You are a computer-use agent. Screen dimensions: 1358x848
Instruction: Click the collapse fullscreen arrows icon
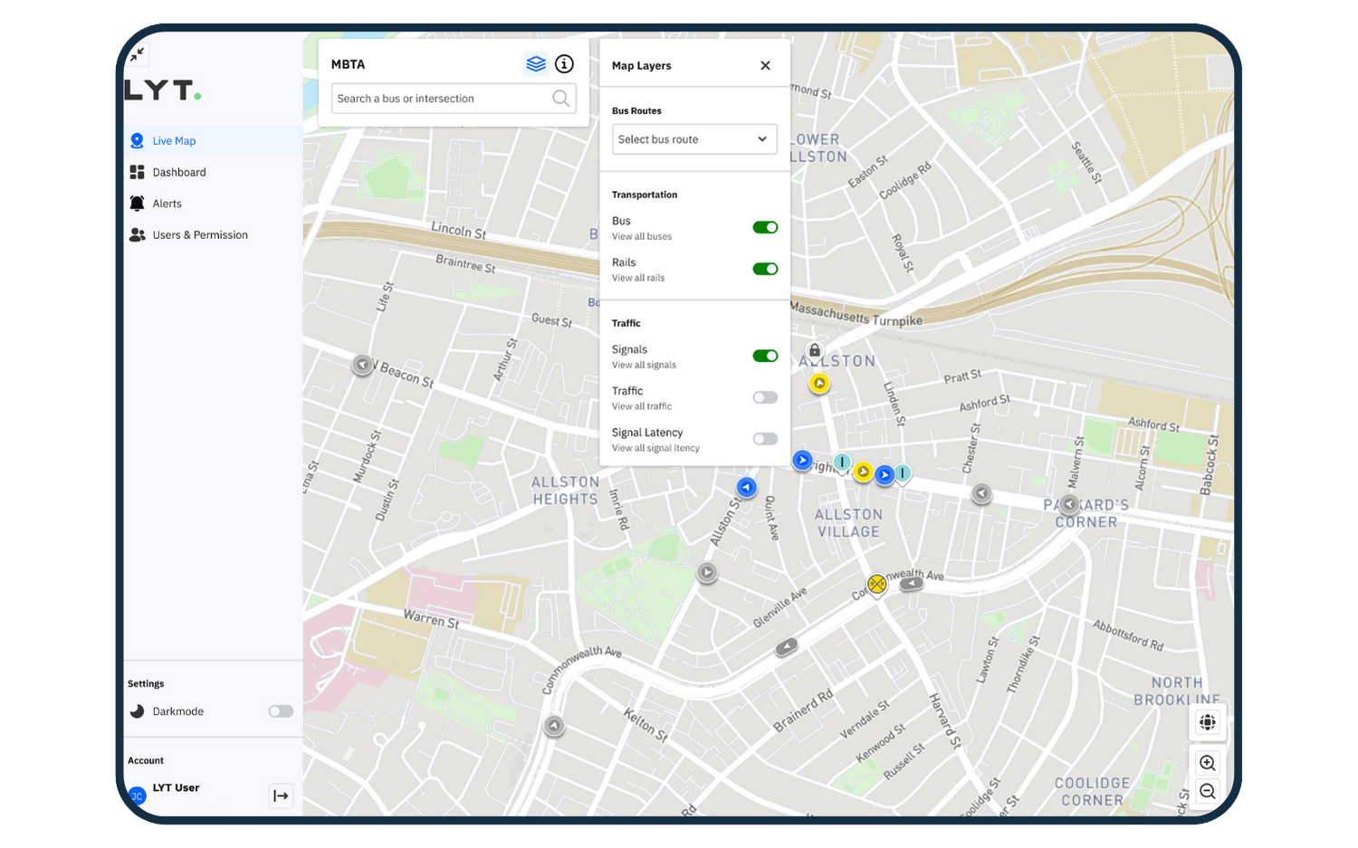(137, 55)
